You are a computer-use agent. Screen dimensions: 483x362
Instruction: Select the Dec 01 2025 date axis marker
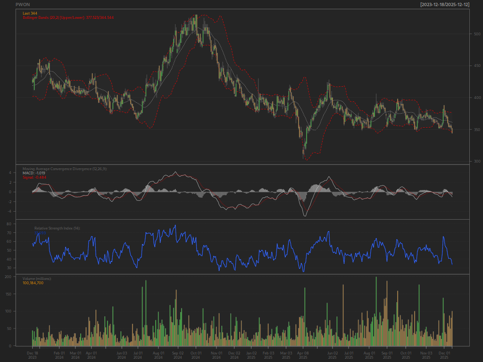(444, 355)
